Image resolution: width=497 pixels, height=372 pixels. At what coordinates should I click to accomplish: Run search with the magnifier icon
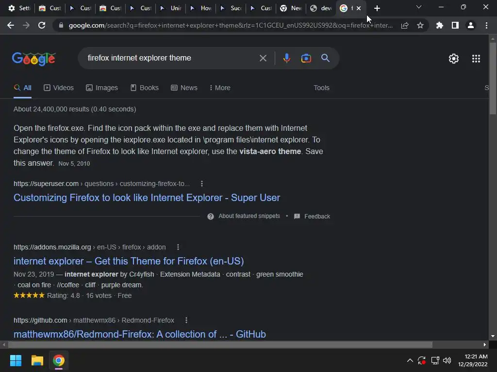coord(326,58)
